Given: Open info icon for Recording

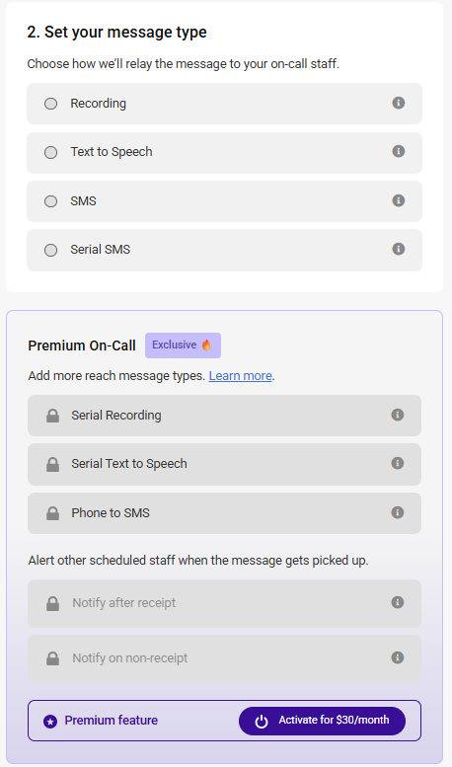Looking at the screenshot, I should click(x=398, y=103).
